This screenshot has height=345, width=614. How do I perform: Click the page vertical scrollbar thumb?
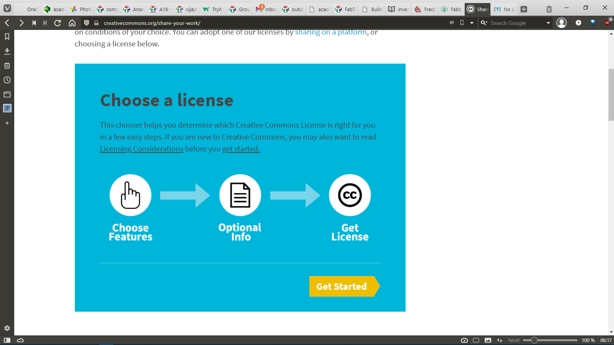(x=611, y=95)
